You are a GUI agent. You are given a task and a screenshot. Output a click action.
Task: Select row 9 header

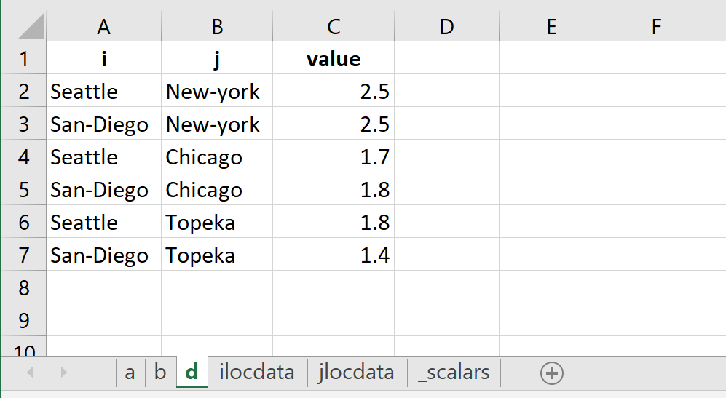point(24,320)
